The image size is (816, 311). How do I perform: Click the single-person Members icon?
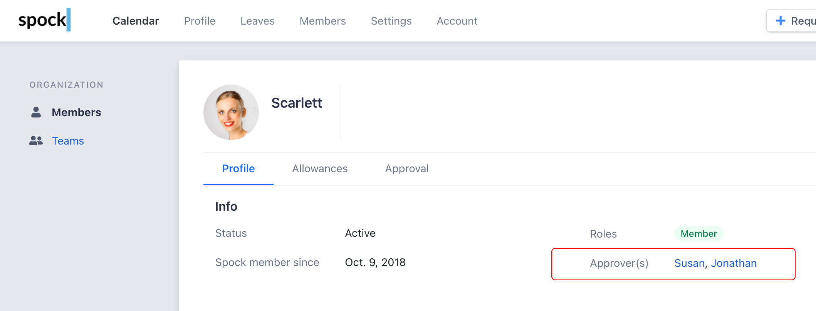tap(36, 112)
